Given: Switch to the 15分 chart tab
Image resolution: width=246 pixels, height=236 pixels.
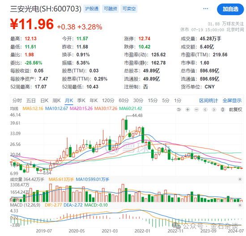Looking at the screenshot, I should (153, 100).
